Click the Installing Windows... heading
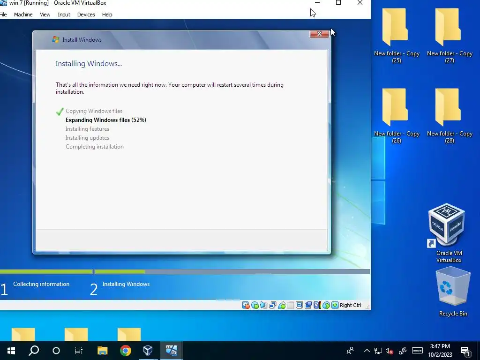Viewport: 480px width, 360px height. (89, 64)
